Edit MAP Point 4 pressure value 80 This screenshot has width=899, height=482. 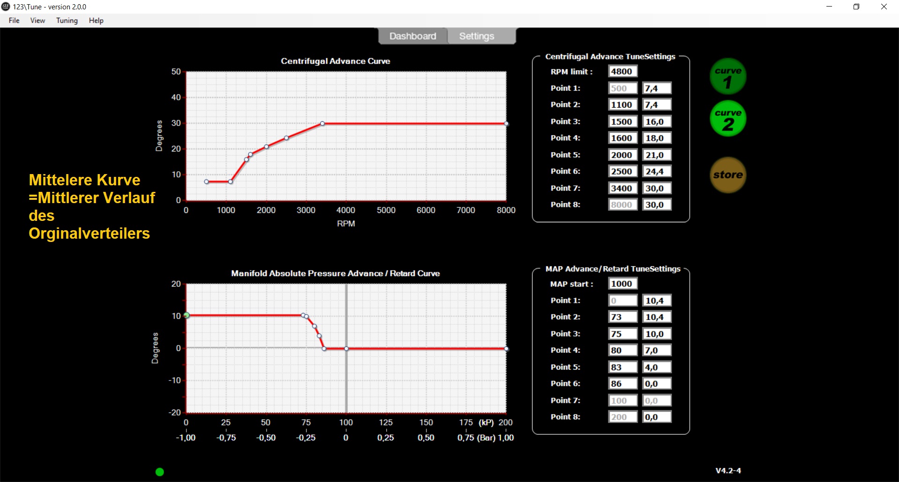point(622,351)
